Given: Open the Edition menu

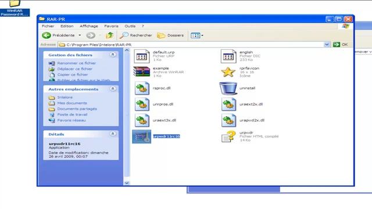Looking at the screenshot, I should click(67, 26).
